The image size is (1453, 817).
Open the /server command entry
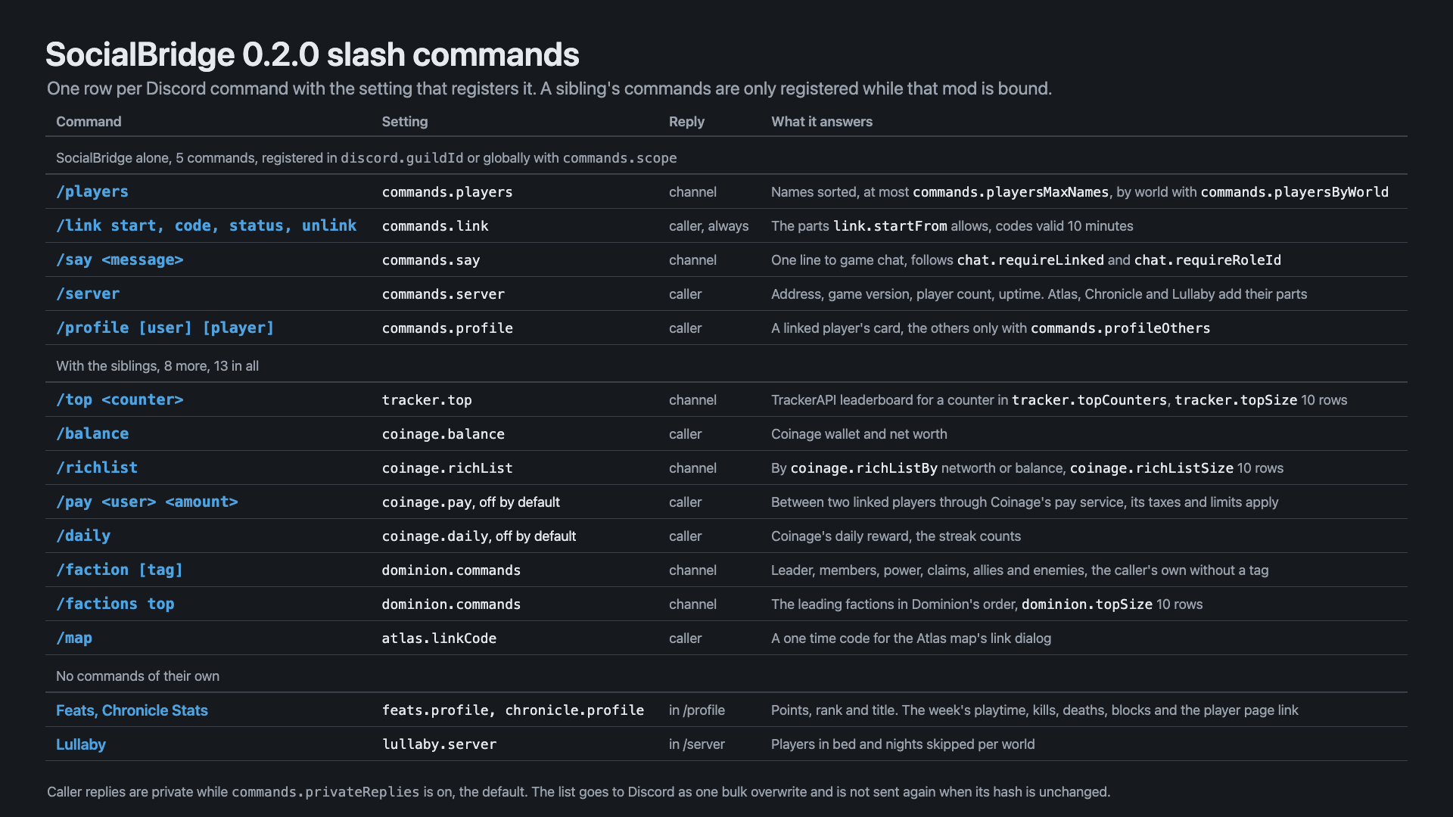[x=88, y=294]
